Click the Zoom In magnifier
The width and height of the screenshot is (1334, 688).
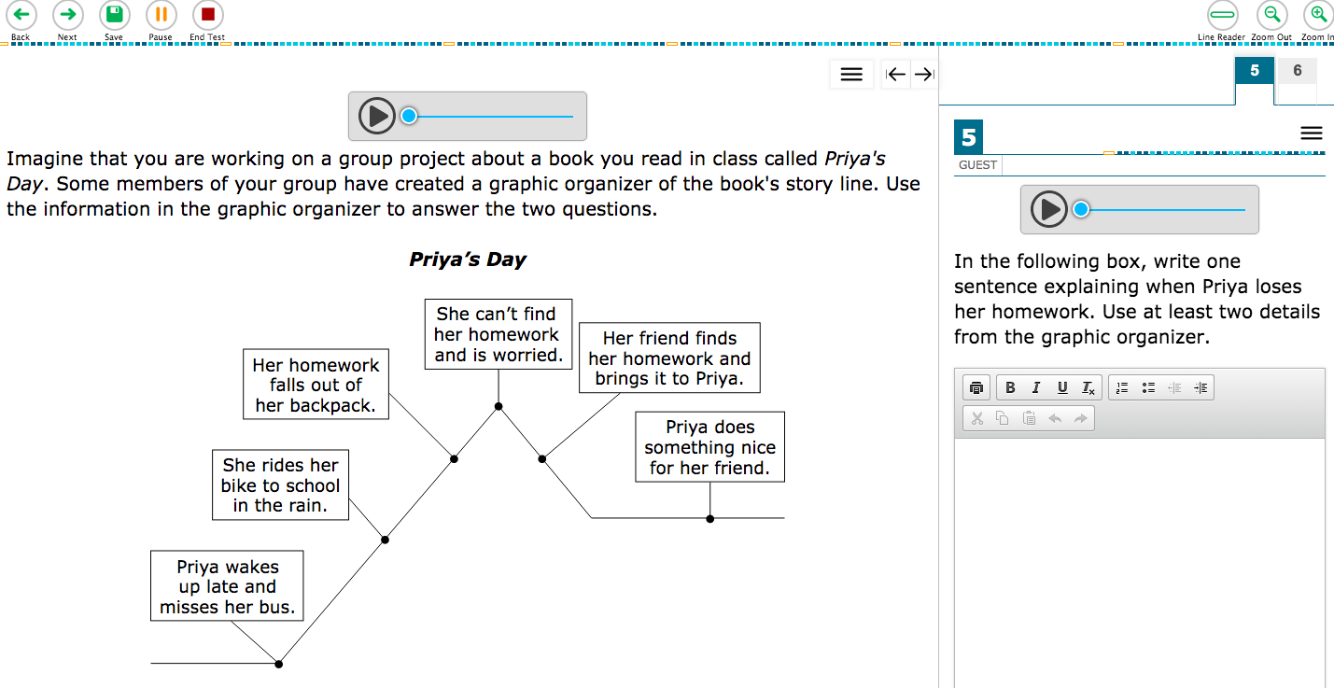coord(1317,15)
